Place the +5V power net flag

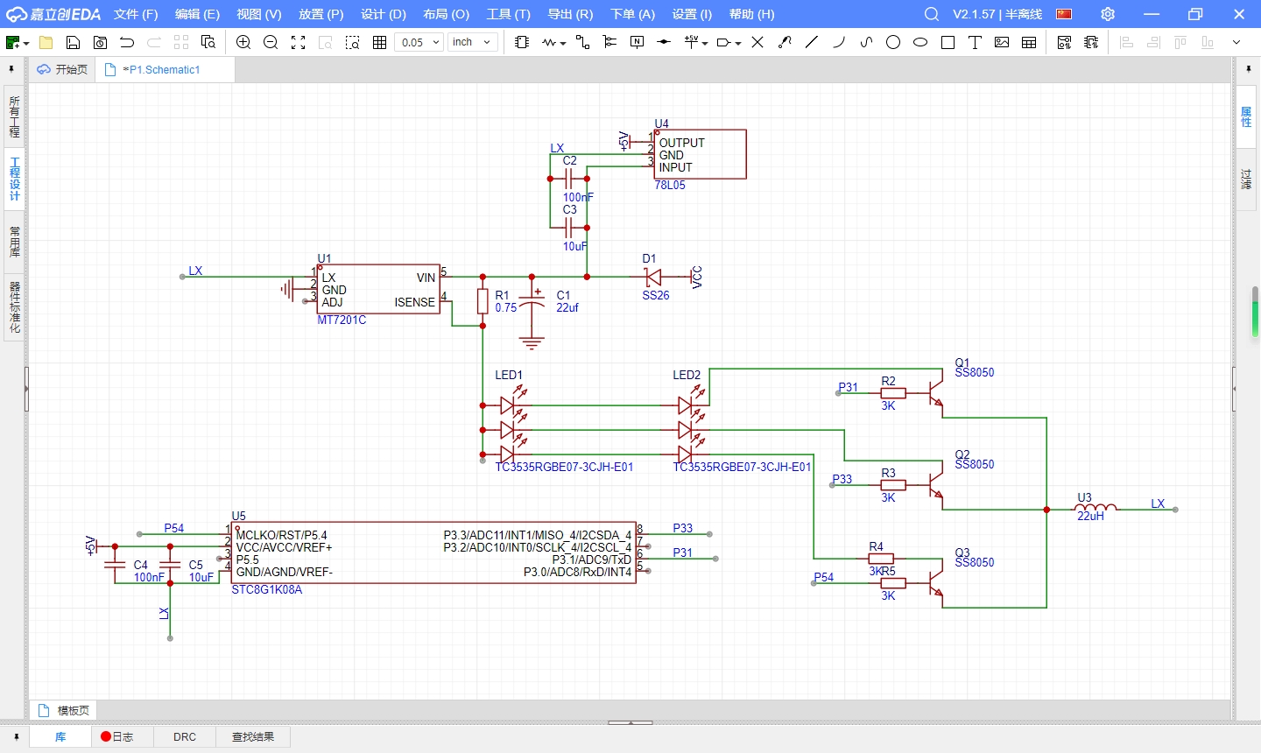tap(692, 42)
